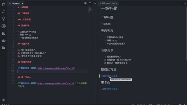Click '看完还不会就要被安排' item in preview
The image size is (187, 105).
click(117, 63)
